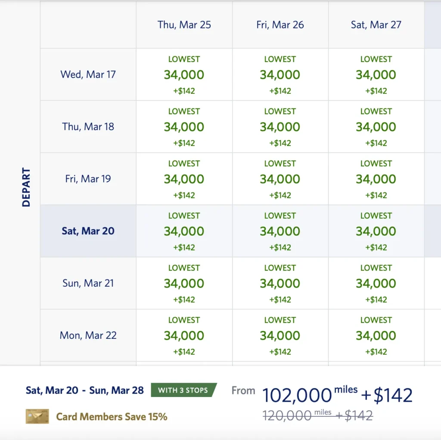Pick fare for Mar 21 to Mar 26
The height and width of the screenshot is (440, 441).
click(x=280, y=283)
